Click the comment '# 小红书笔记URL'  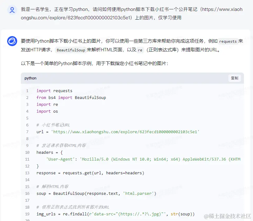click(53, 125)
